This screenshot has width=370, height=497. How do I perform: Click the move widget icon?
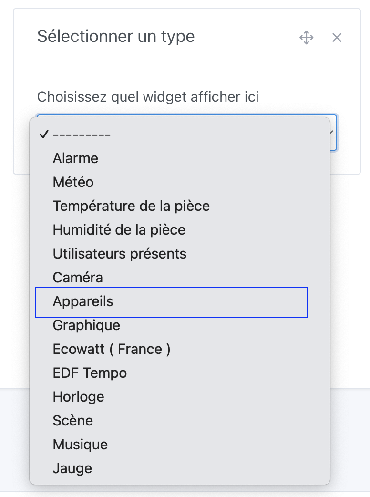pos(307,37)
